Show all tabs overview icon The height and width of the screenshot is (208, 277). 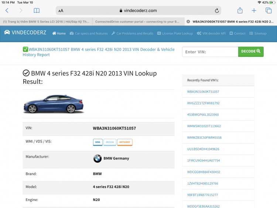pyautogui.click(x=269, y=10)
